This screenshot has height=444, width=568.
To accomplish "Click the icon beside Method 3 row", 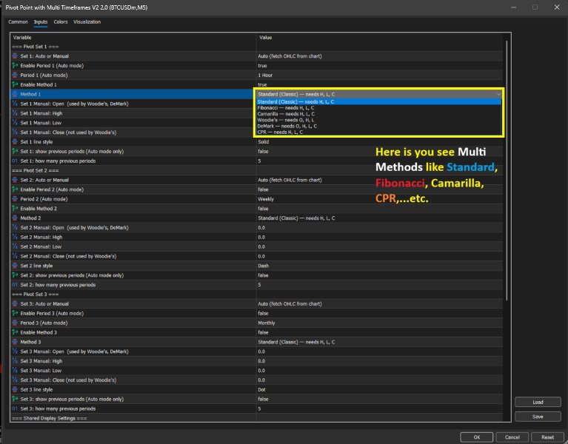I will [x=15, y=342].
